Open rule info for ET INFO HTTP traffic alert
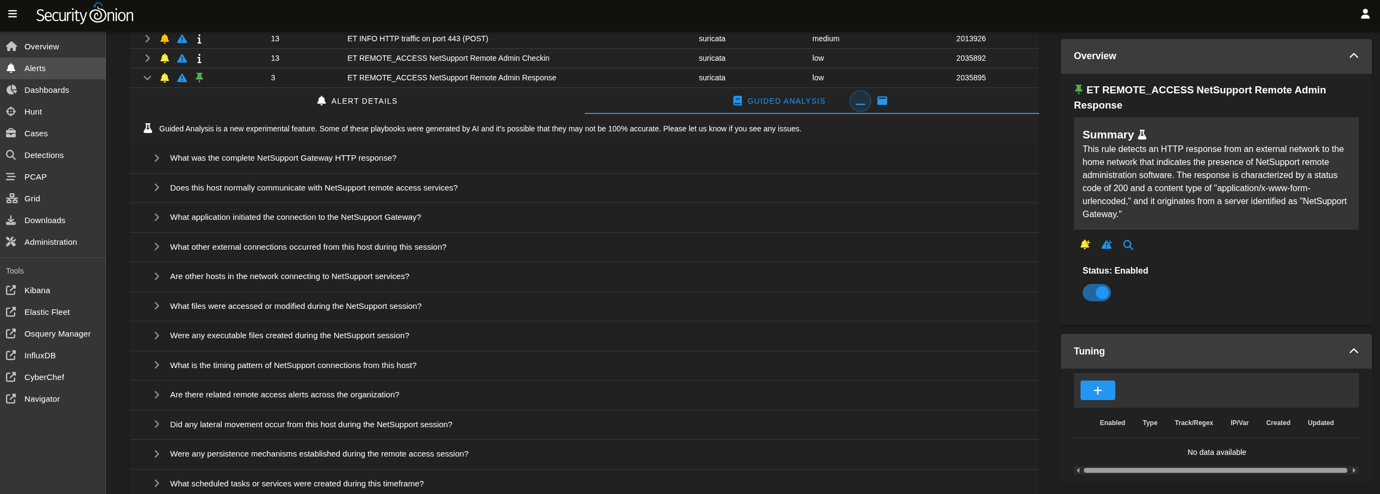This screenshot has width=1380, height=494. tap(199, 39)
